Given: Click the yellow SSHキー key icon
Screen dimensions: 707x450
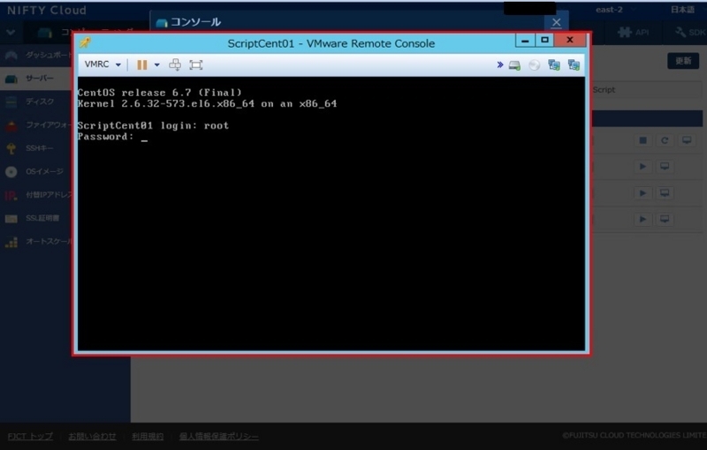Looking at the screenshot, I should 11,148.
